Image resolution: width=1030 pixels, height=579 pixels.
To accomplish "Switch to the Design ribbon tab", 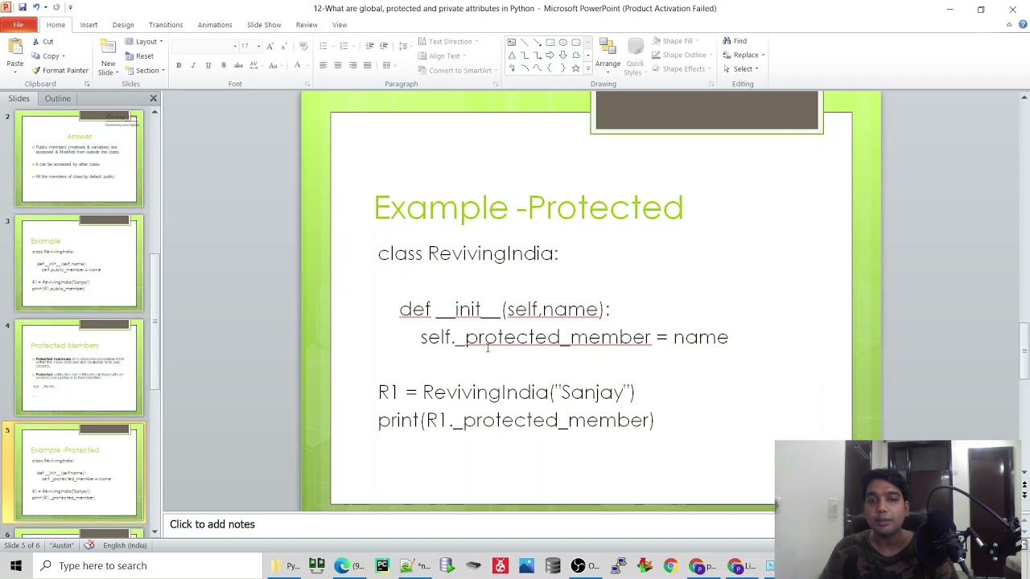I will pyautogui.click(x=123, y=25).
